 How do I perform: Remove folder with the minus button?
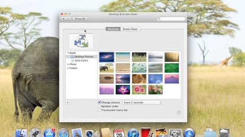click(x=72, y=102)
